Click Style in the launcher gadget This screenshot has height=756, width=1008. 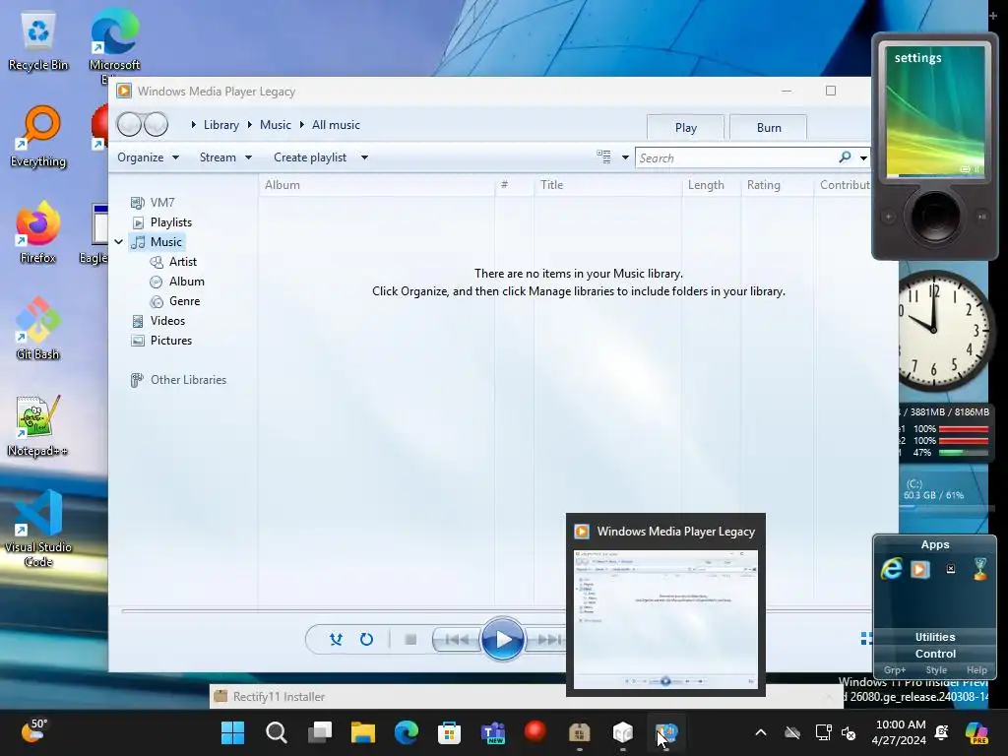936,669
